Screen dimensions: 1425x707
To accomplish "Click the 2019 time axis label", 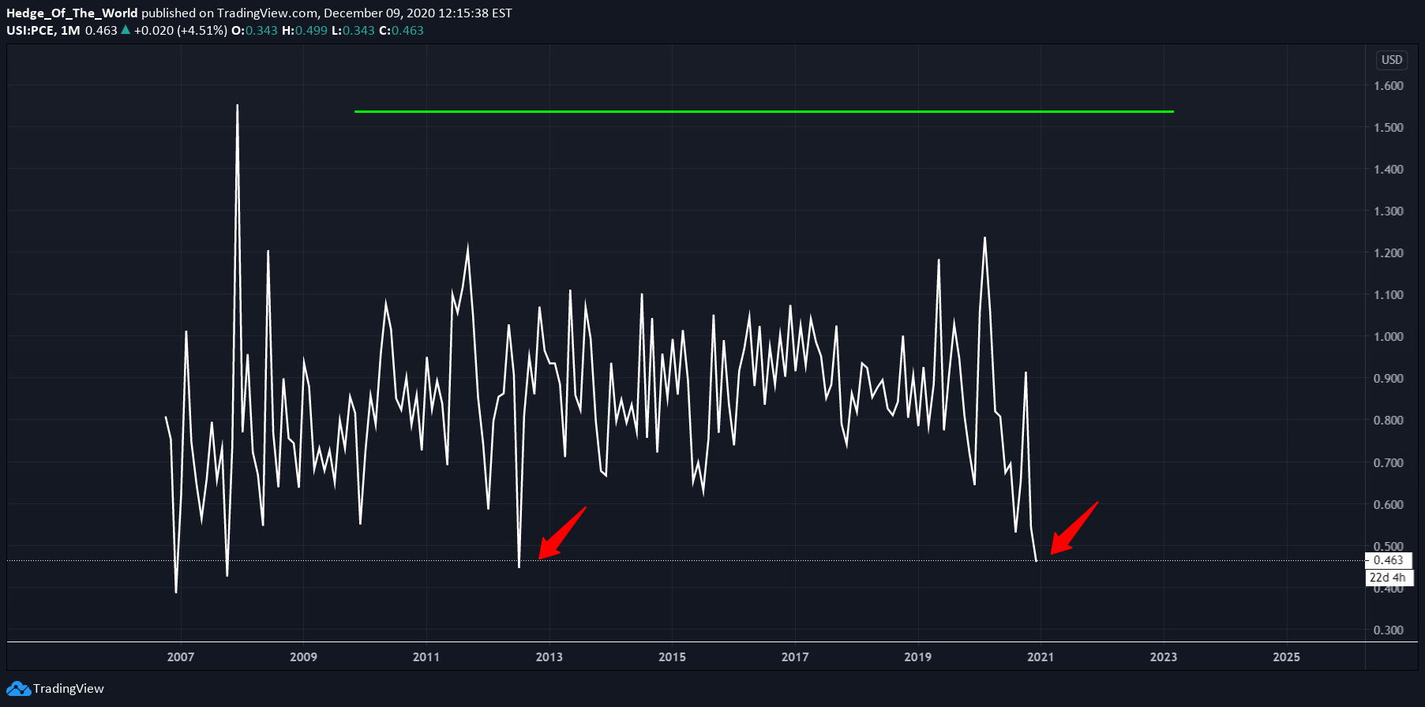I will click(x=917, y=656).
